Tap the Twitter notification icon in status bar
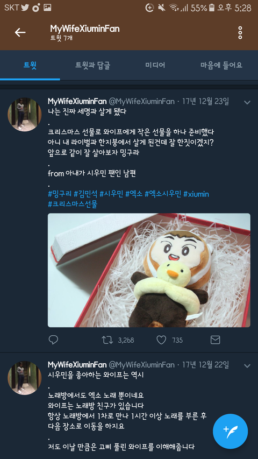Image resolution: width=258 pixels, height=459 pixels. (x=25, y=8)
